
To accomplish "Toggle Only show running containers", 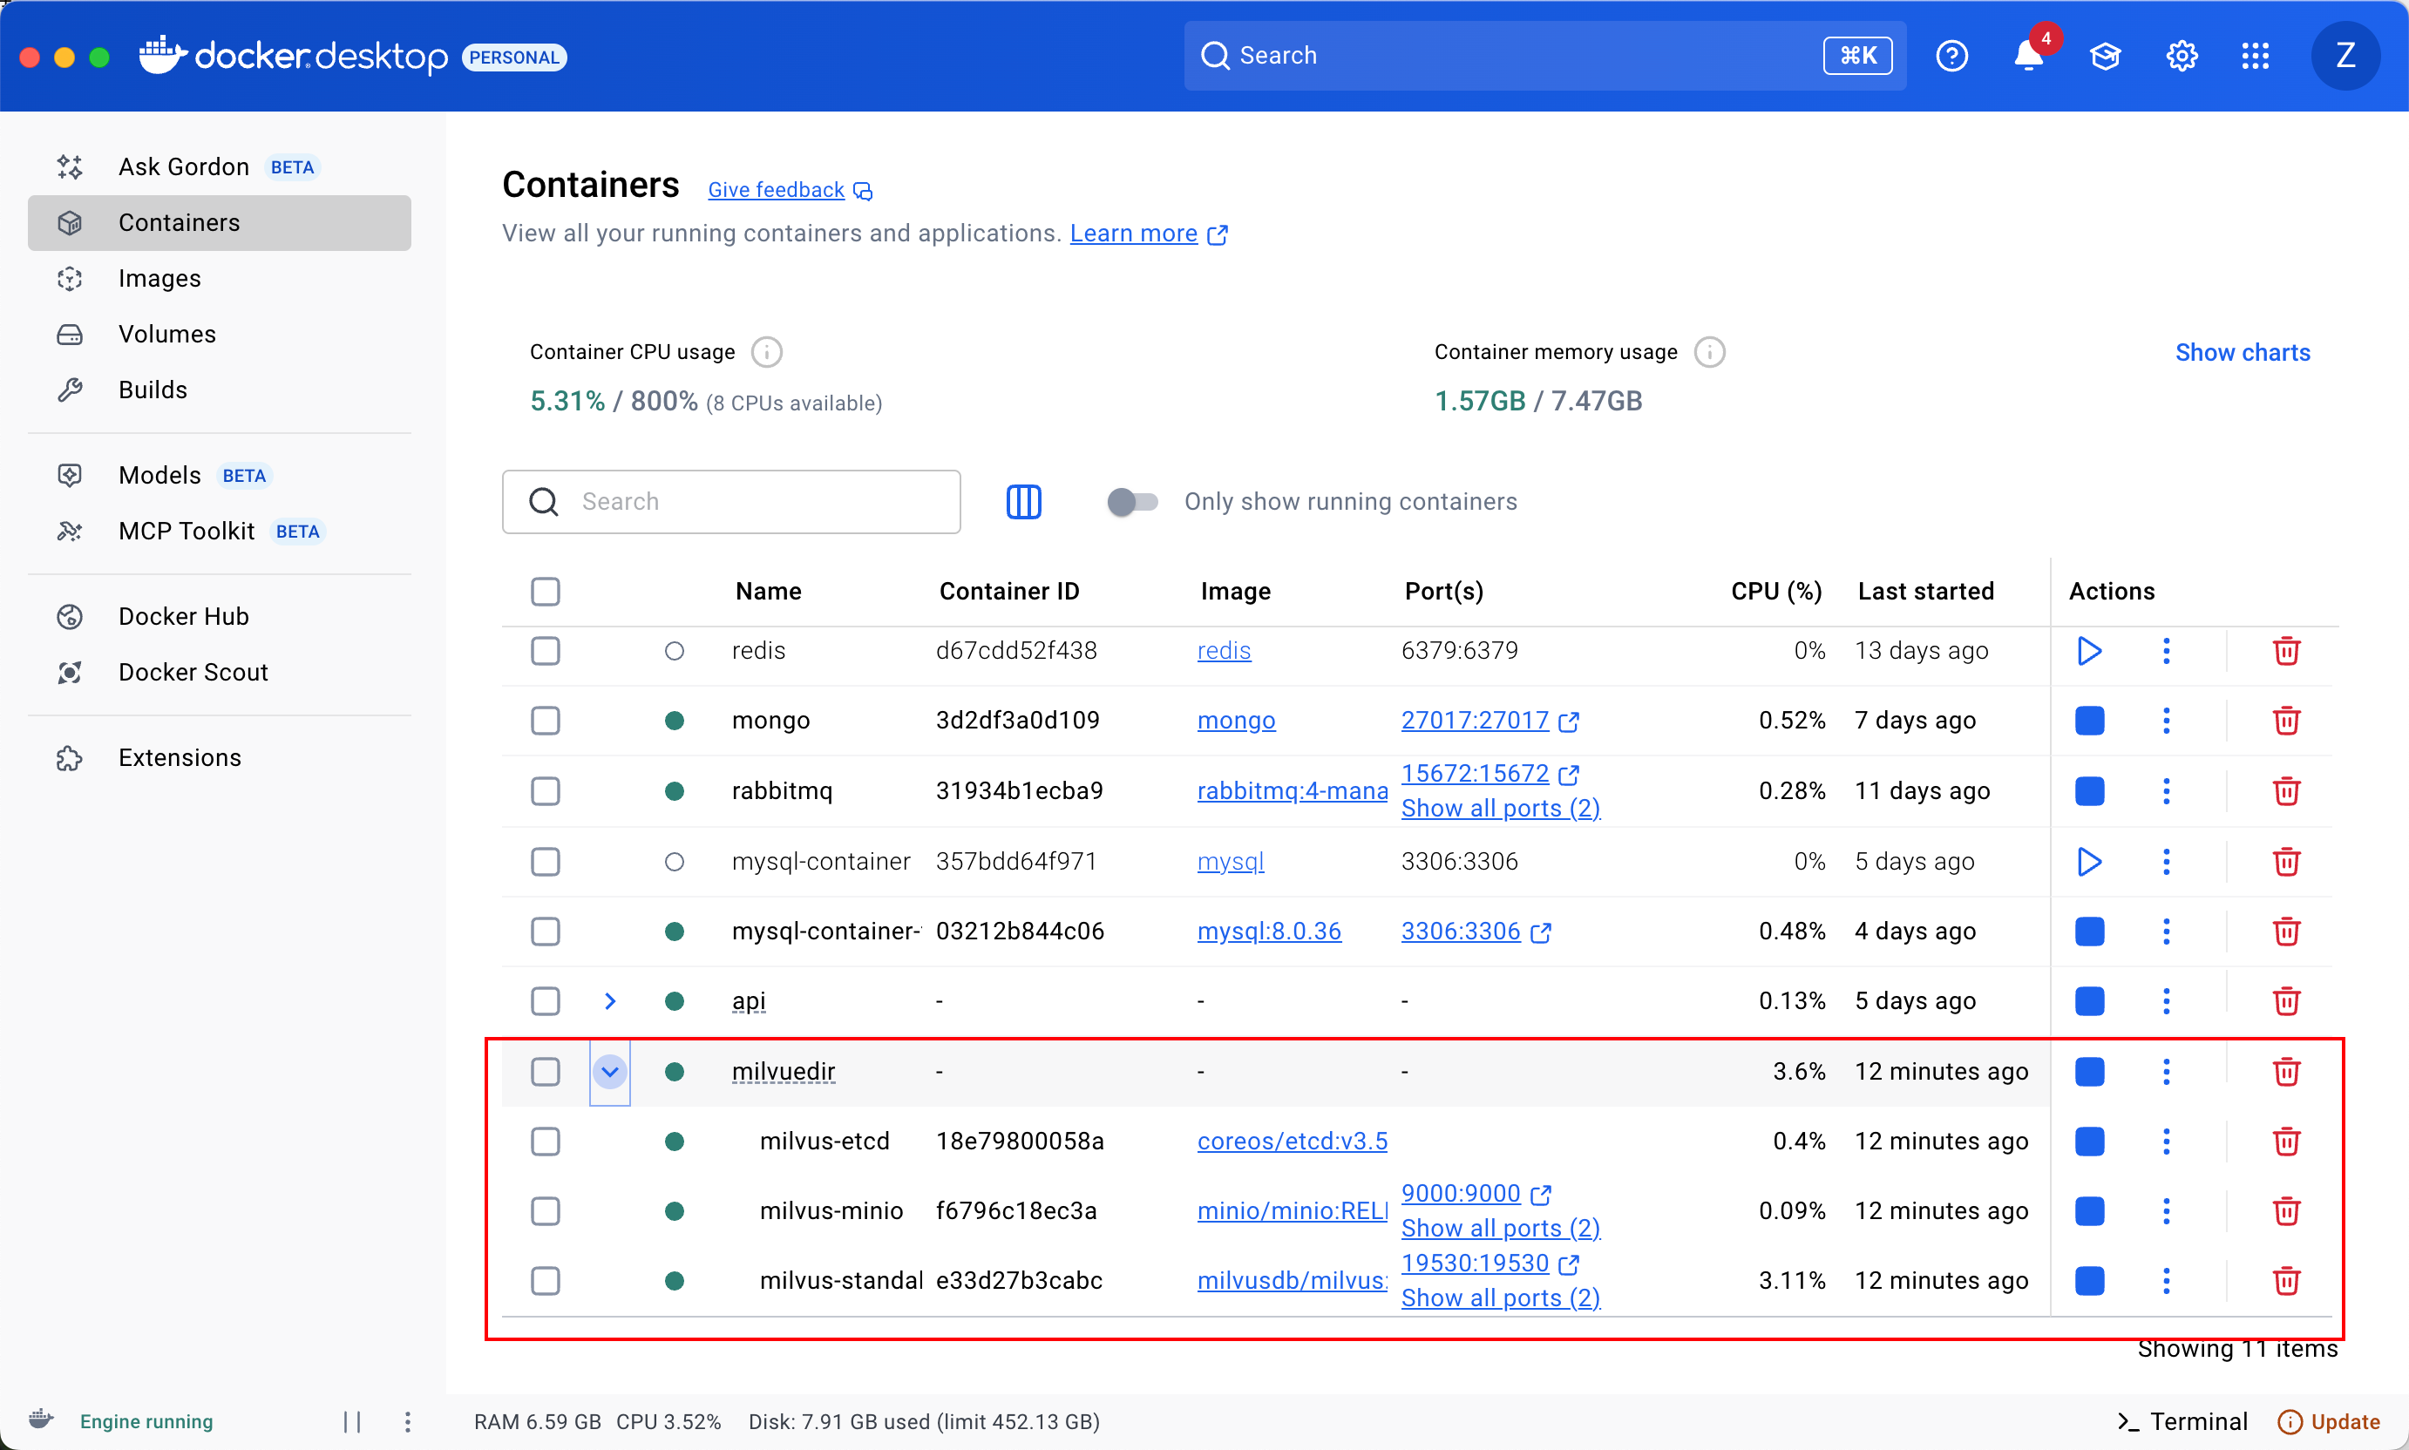I will click(x=1131, y=502).
